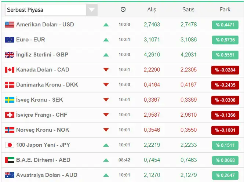Image resolution: width=244 pixels, height=182 pixels.
Task: Select the CHF selling rate 2,9610
Action: 189,115
